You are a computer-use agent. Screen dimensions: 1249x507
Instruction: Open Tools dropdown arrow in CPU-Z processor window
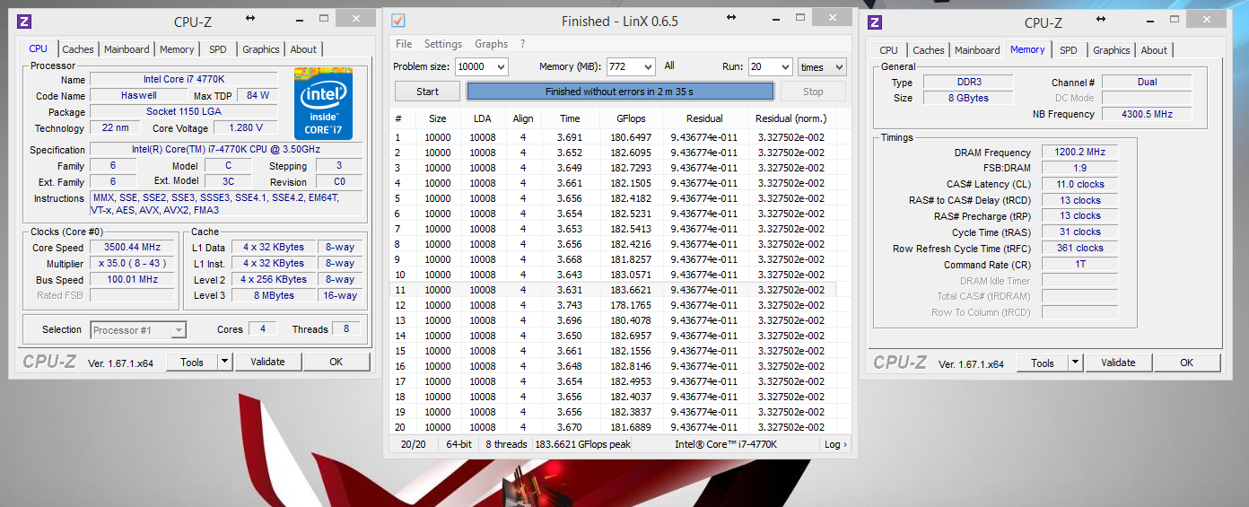tap(224, 362)
